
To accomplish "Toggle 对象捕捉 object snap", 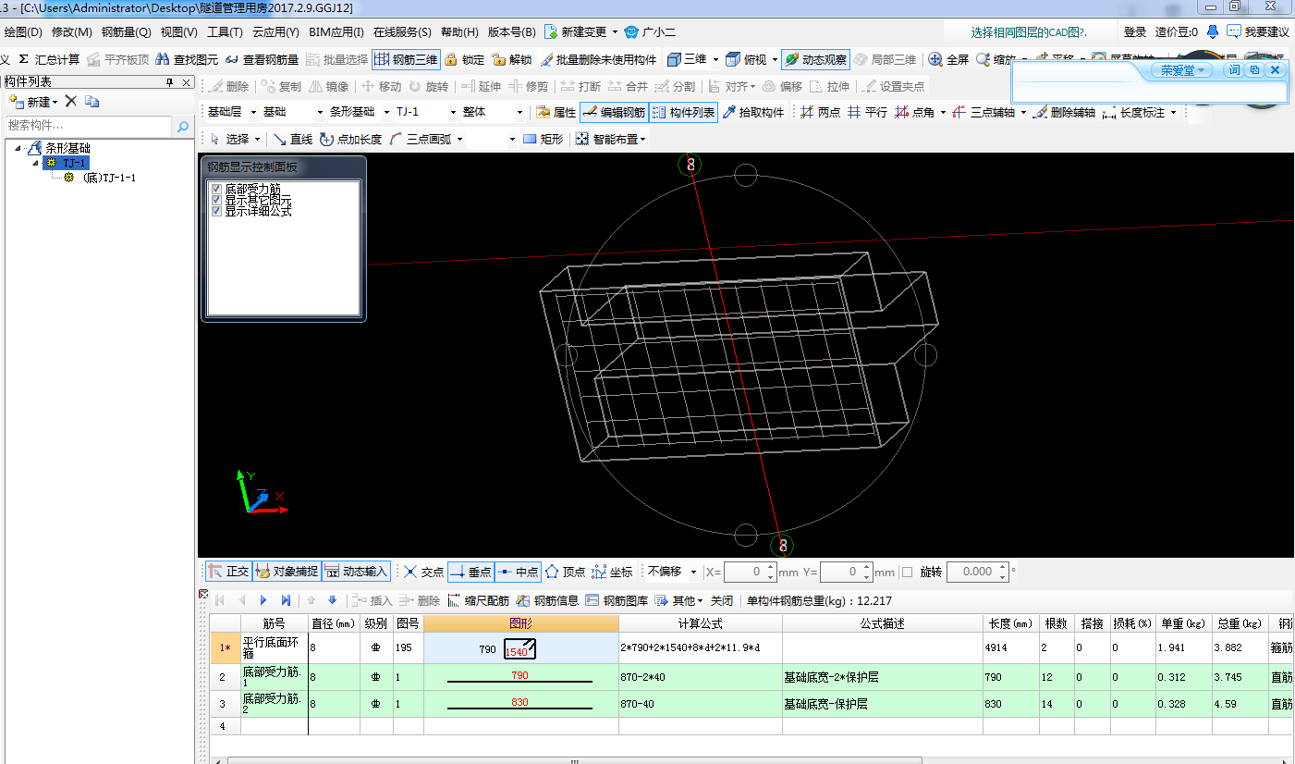I will (x=287, y=572).
